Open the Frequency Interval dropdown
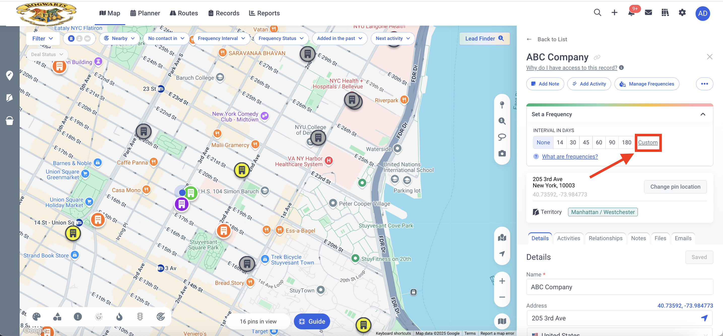The width and height of the screenshot is (723, 336). click(221, 38)
